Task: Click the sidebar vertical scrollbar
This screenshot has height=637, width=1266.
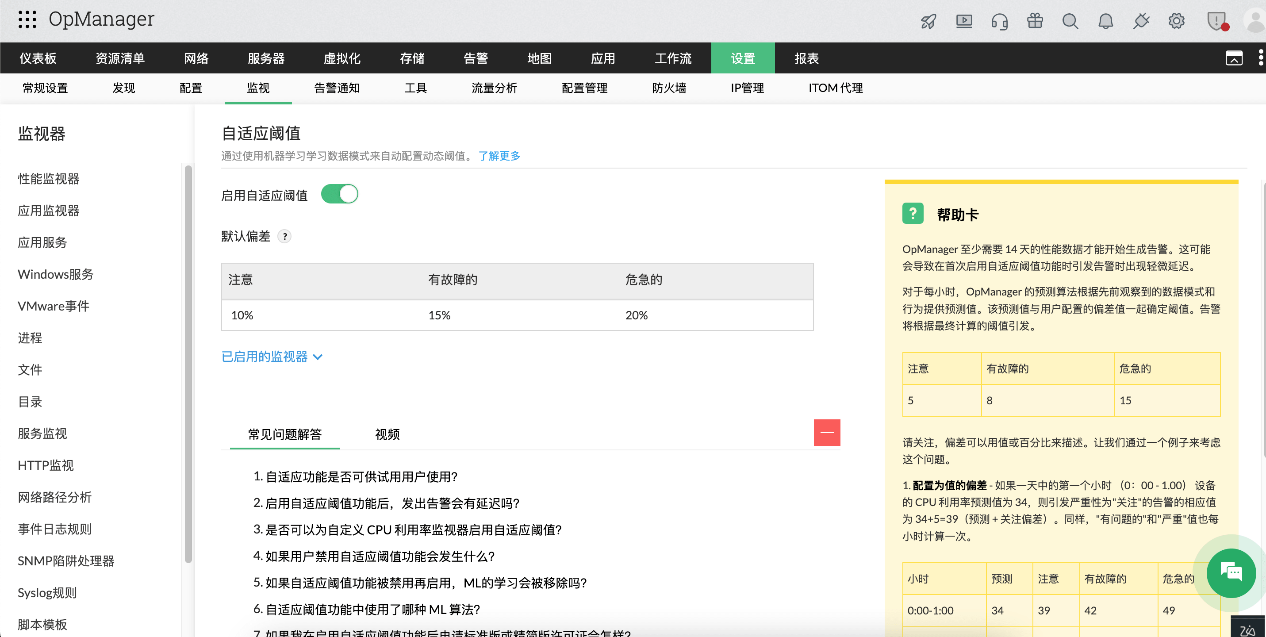Action: coord(188,364)
